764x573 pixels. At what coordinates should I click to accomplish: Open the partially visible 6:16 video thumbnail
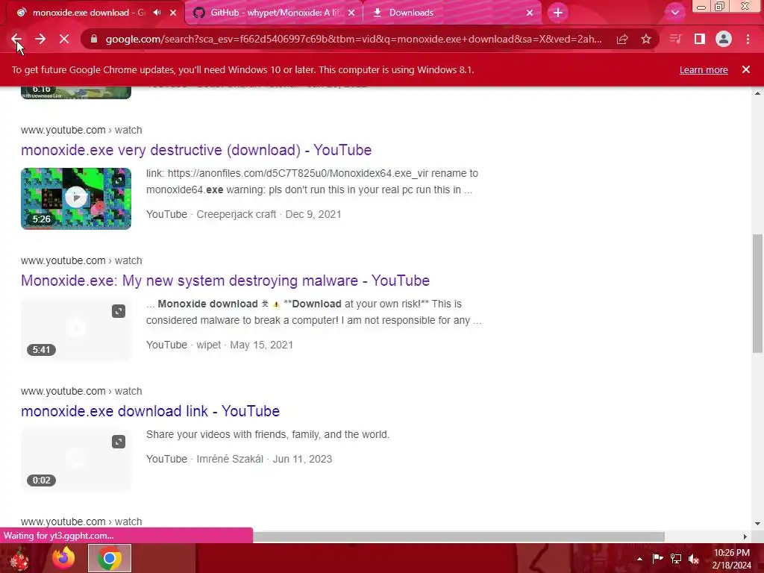click(76, 93)
